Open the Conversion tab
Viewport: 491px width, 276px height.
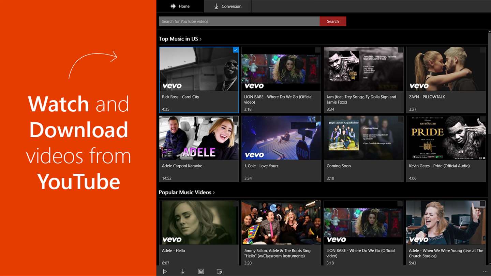[x=227, y=6]
